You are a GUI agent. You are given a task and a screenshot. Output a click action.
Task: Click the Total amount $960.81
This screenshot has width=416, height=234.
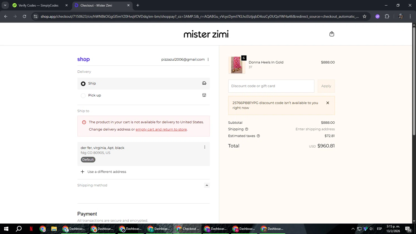(x=326, y=146)
